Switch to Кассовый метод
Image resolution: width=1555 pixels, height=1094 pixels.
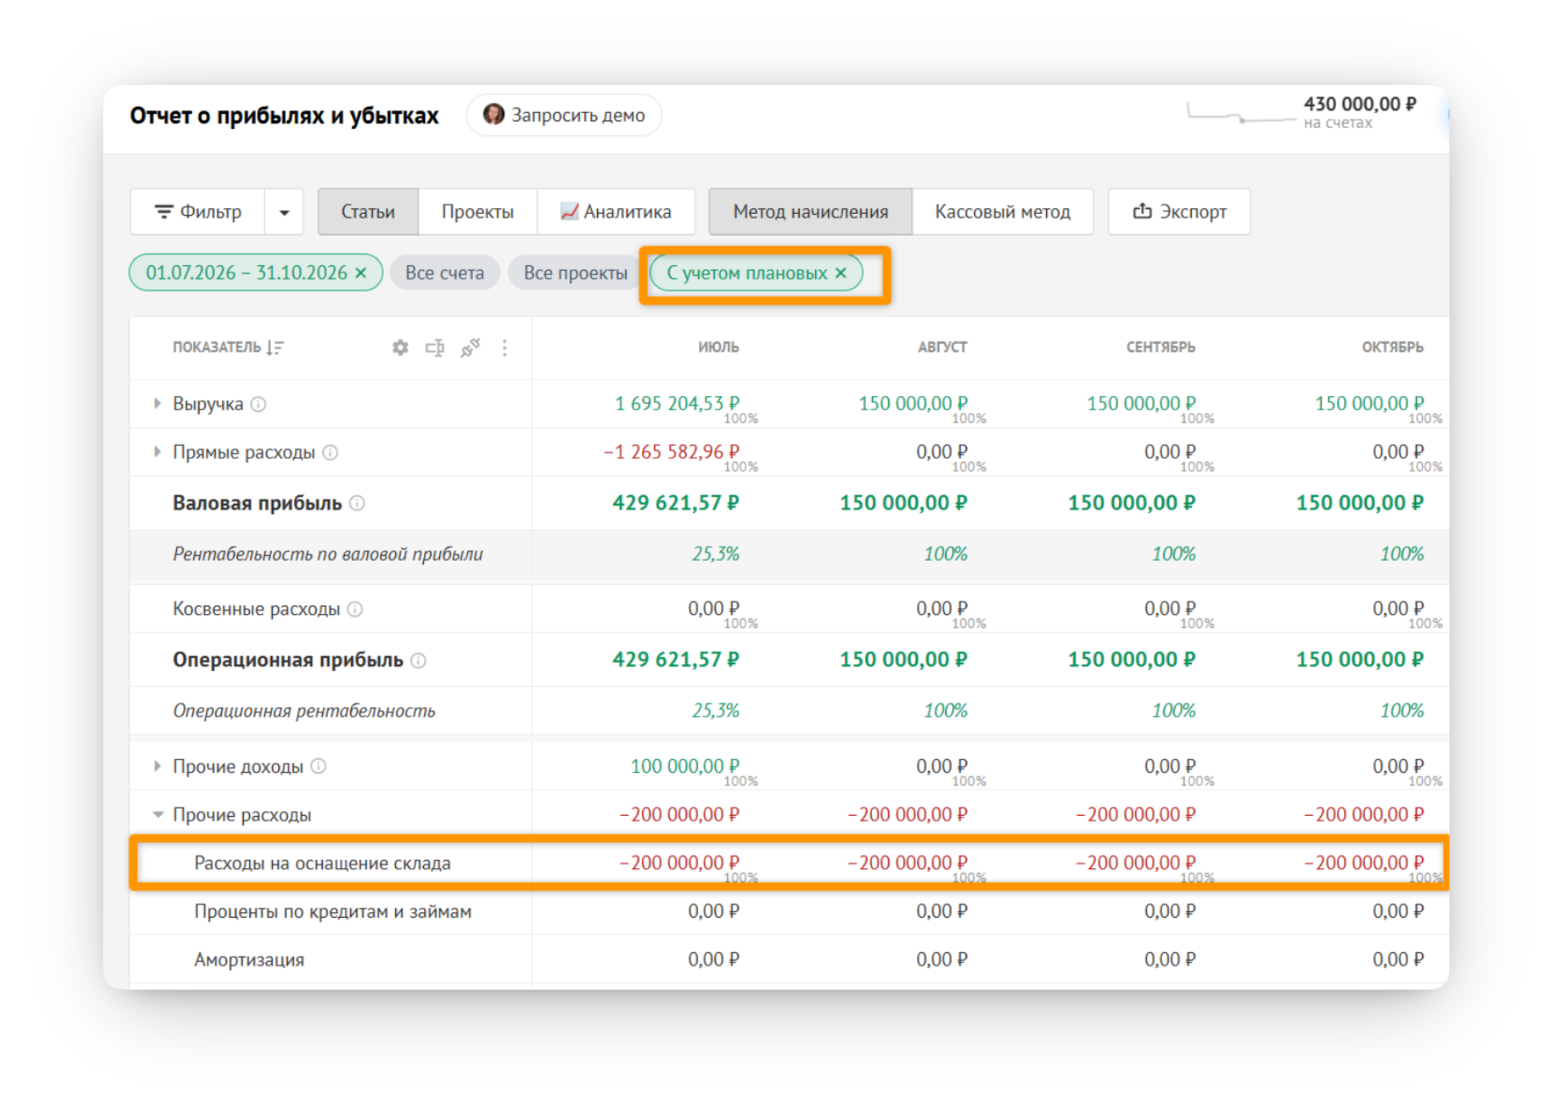[x=1003, y=212]
